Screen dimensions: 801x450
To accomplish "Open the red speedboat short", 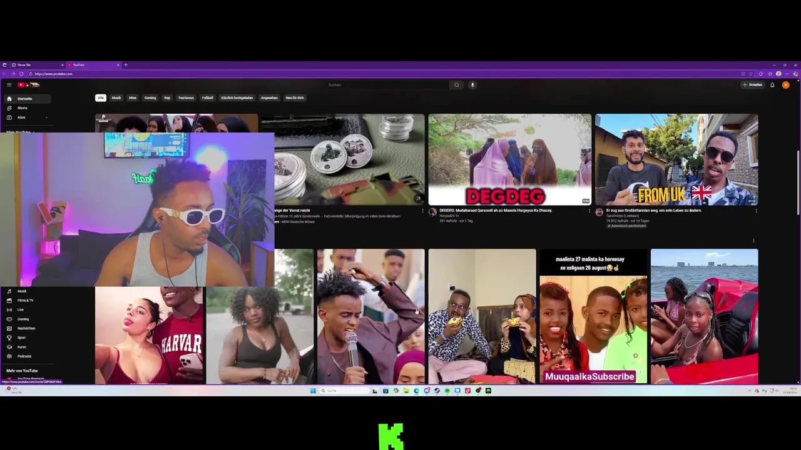I will click(704, 316).
